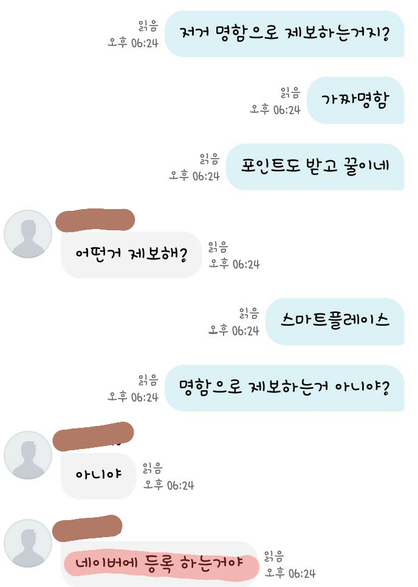
Task: Tap the timestamp beside '스마트플레이스'
Action: [233, 330]
